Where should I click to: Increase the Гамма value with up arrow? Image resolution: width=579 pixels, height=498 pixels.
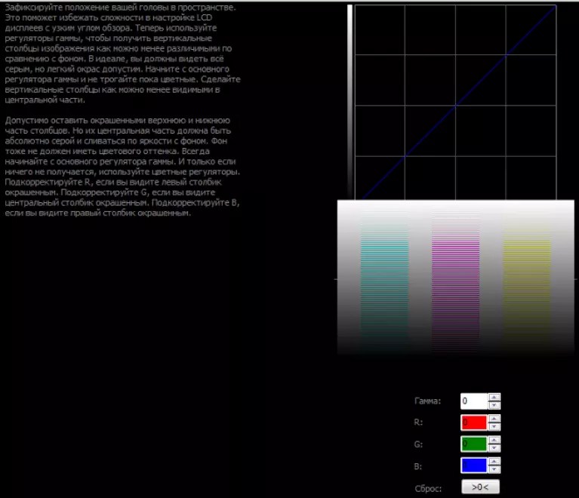click(x=494, y=397)
